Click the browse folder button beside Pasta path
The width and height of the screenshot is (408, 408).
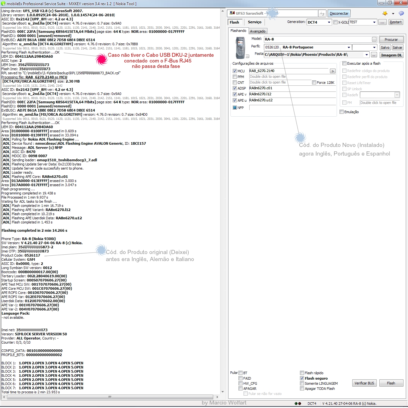click(374, 55)
